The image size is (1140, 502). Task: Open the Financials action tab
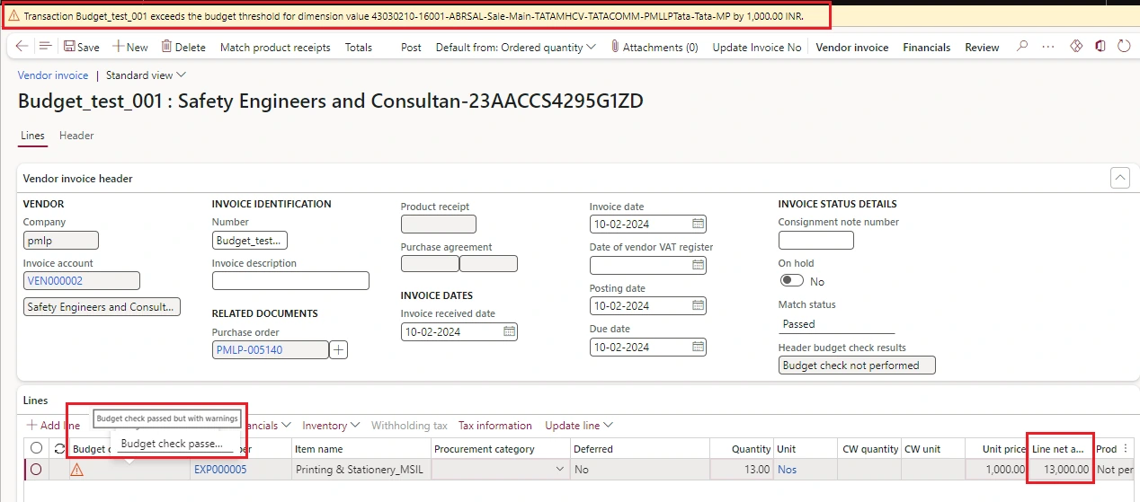926,47
